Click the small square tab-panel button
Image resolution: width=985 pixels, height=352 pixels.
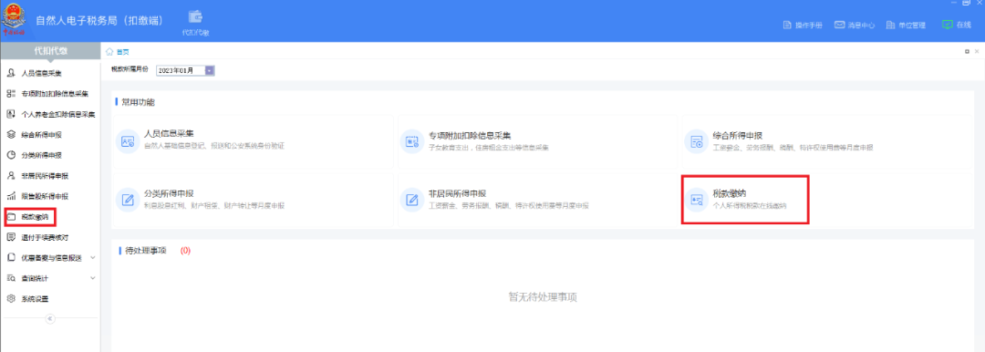[x=967, y=52]
